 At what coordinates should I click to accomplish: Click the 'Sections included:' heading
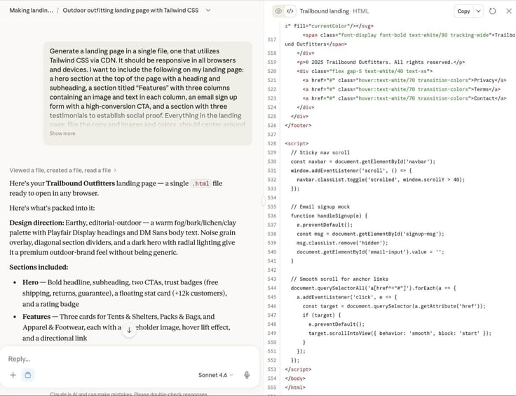click(x=39, y=268)
